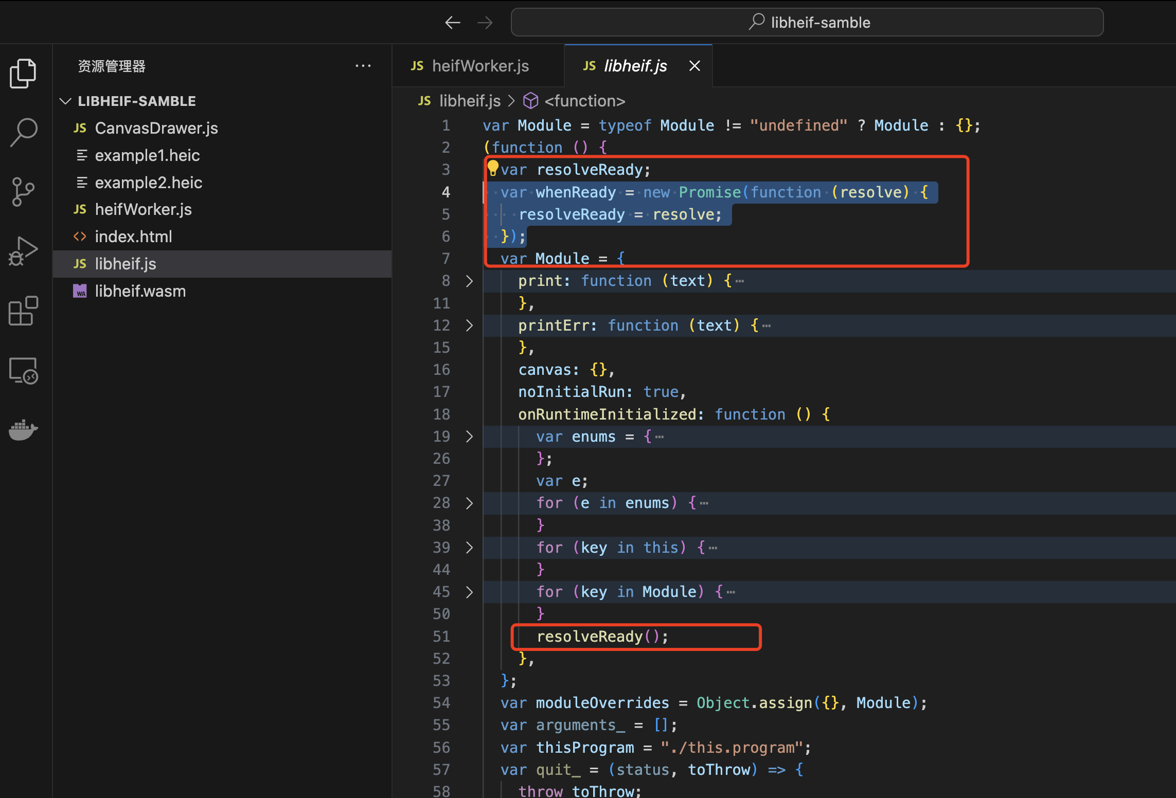The width and height of the screenshot is (1176, 798).
Task: Click 'whenReady' on line 4
Action: tap(576, 192)
